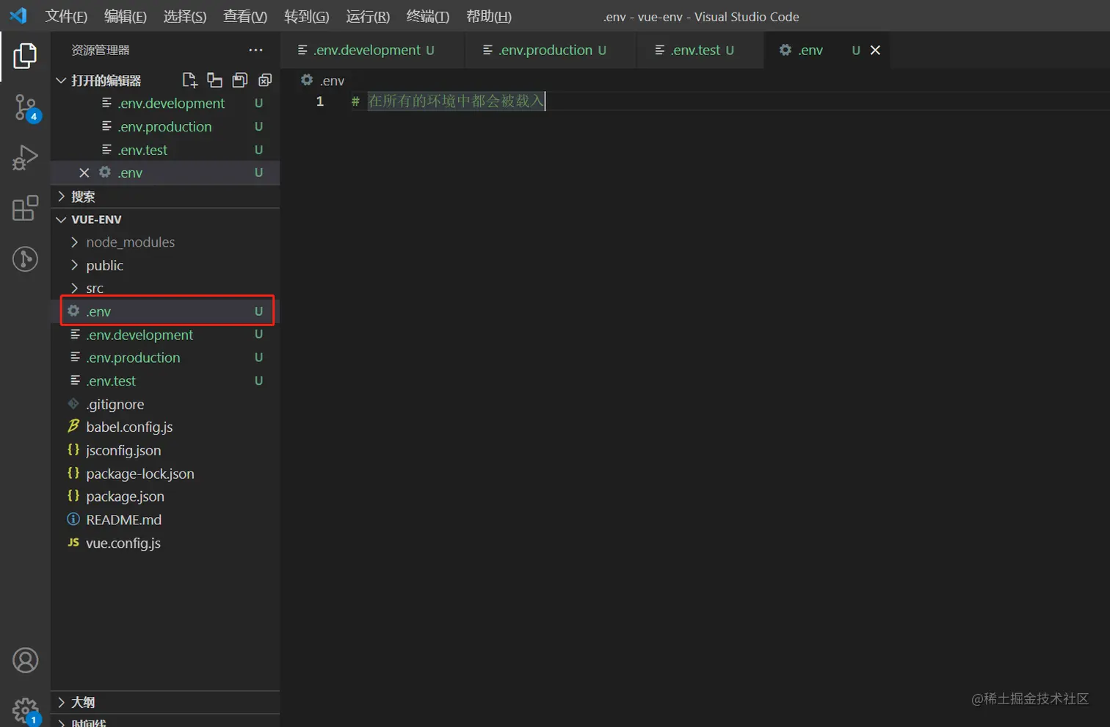Open the 查看(V) menu
1110x727 pixels.
(x=245, y=16)
